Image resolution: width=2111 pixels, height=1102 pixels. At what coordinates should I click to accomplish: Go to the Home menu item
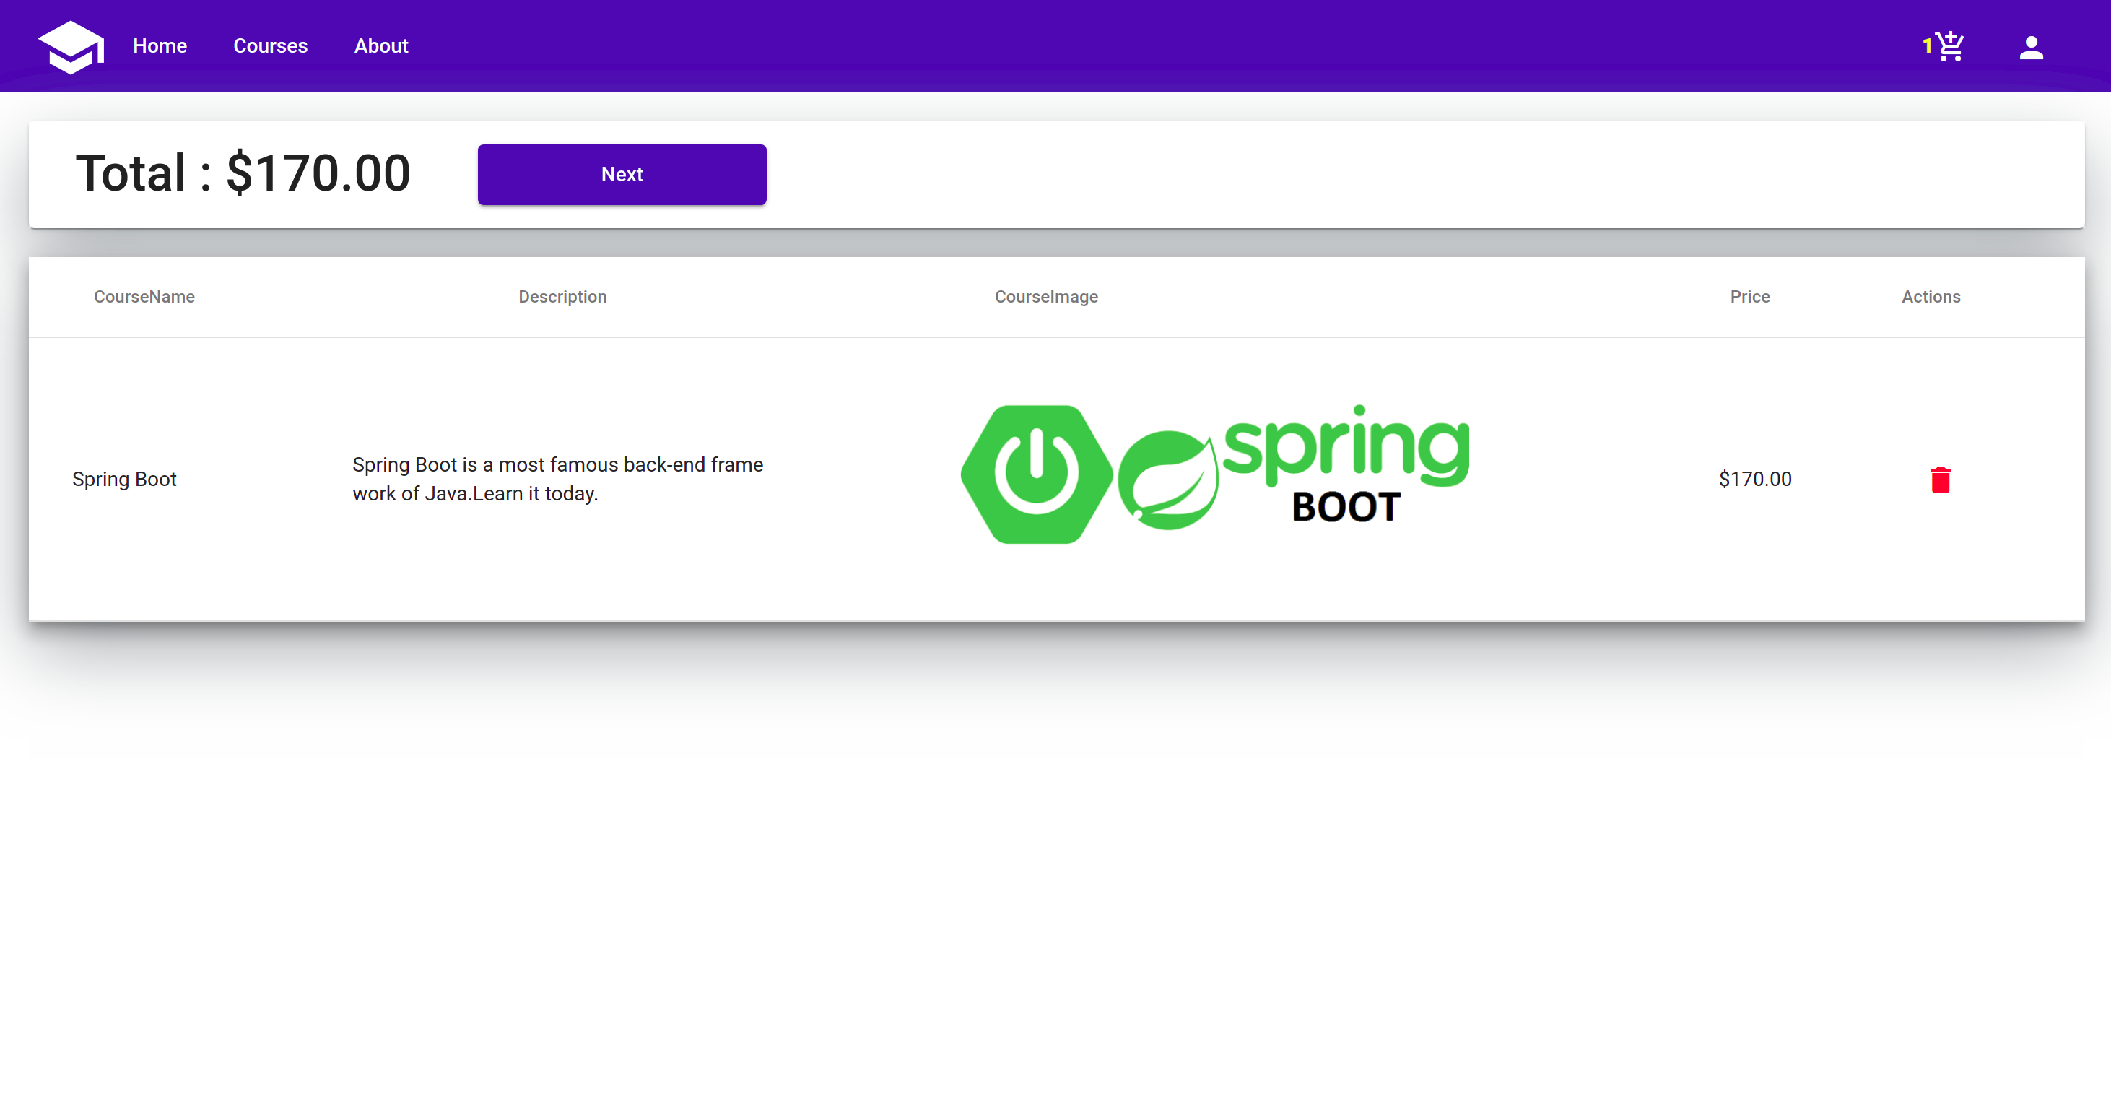tap(160, 46)
